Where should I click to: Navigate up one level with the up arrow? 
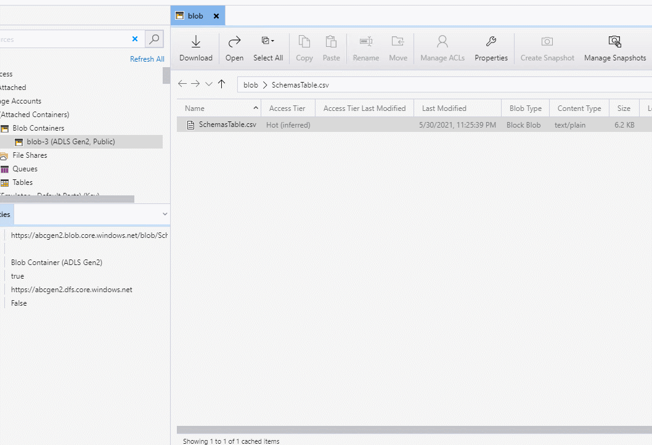pos(222,84)
